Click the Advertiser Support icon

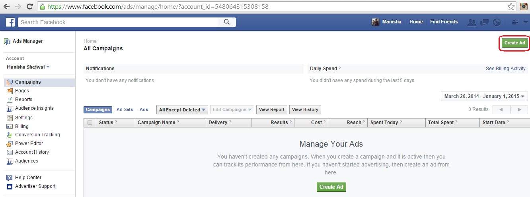pyautogui.click(x=10, y=187)
